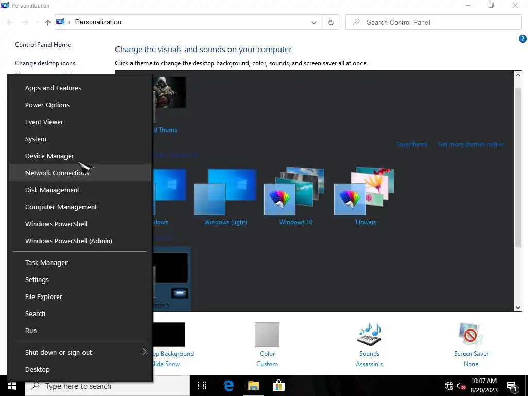Screen dimensions: 528x396
Task: Select Power Options in the context menu
Action: point(80,105)
